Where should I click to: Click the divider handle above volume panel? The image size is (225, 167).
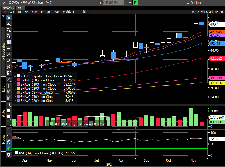[118, 105]
